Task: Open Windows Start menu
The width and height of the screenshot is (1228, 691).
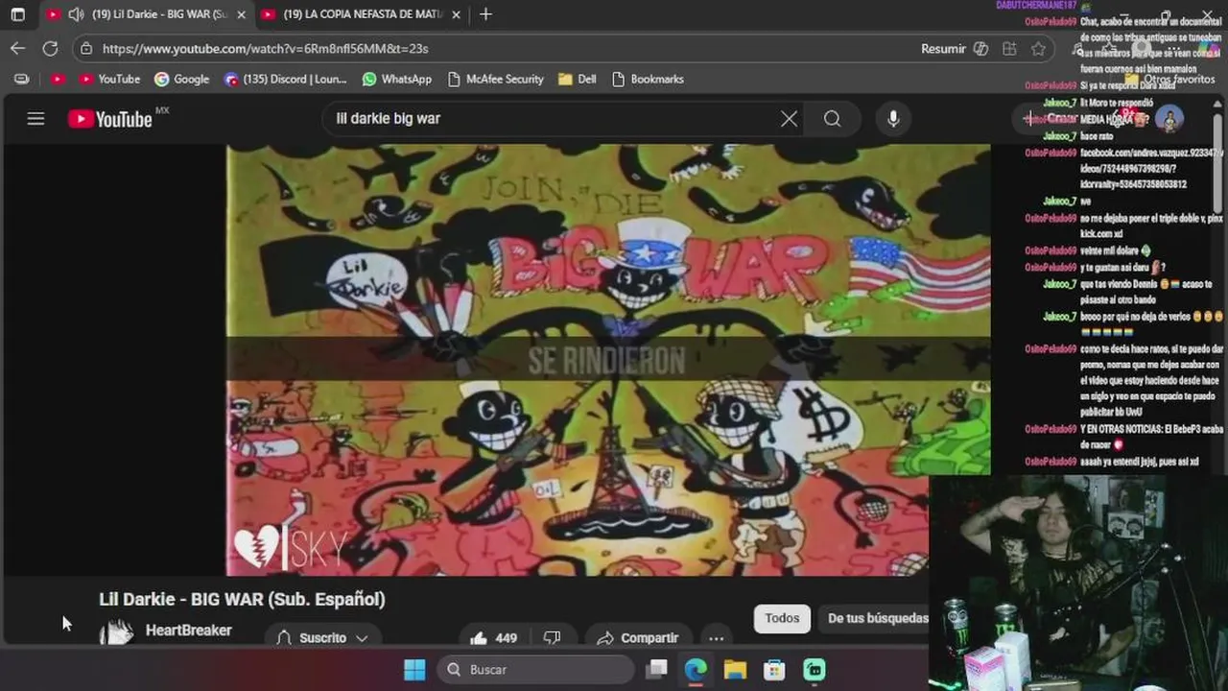Action: tap(414, 670)
